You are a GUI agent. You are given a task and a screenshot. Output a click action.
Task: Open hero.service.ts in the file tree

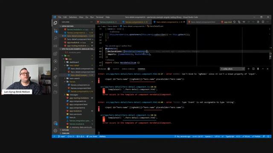[x=76, y=114]
